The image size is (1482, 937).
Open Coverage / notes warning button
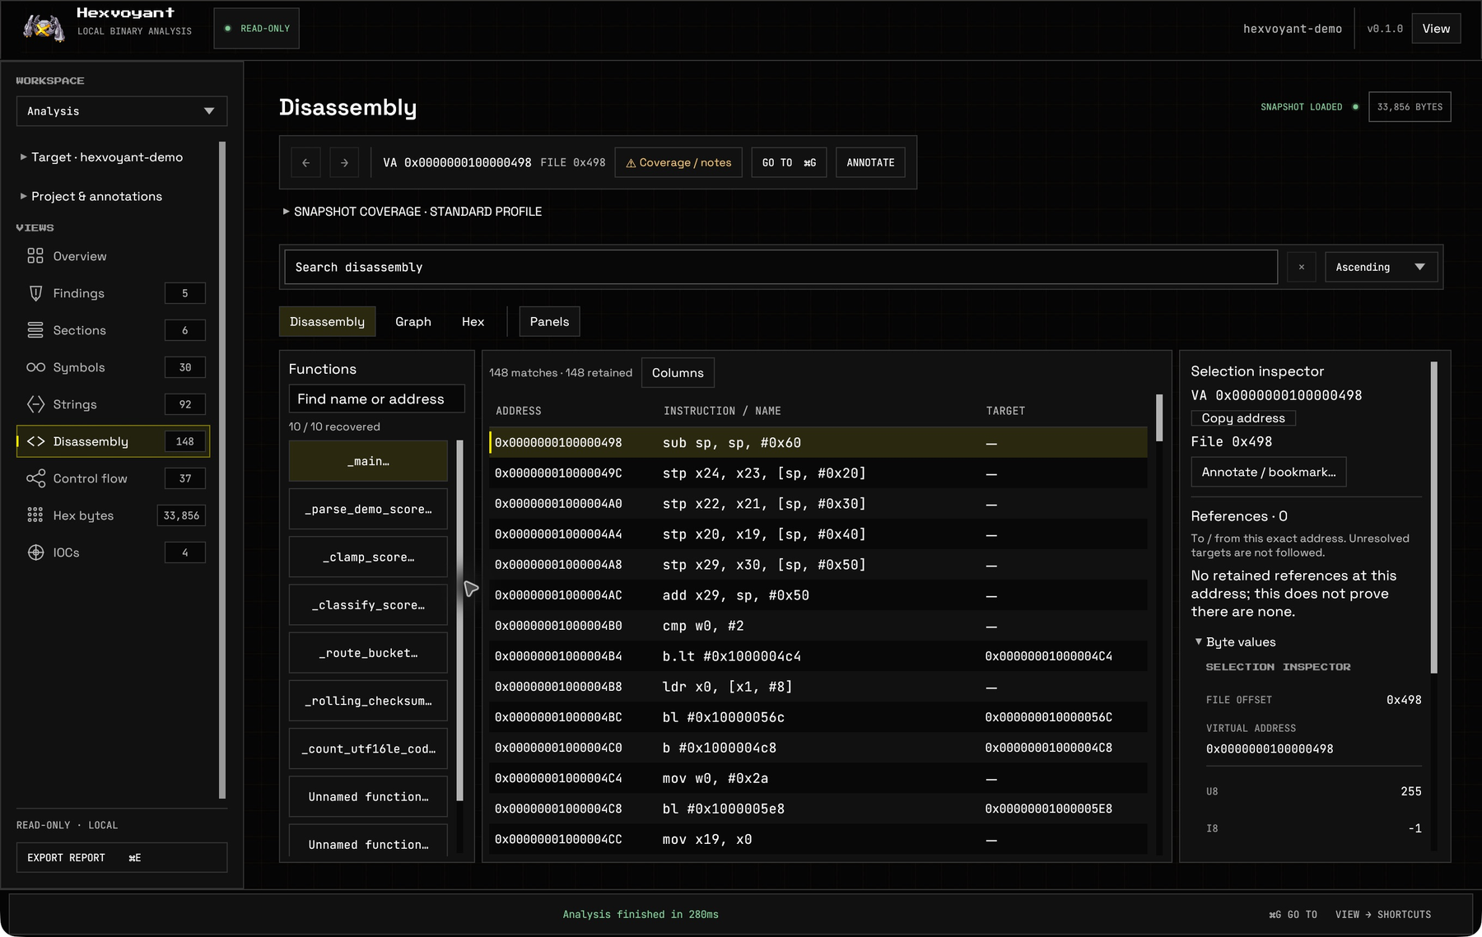678,162
